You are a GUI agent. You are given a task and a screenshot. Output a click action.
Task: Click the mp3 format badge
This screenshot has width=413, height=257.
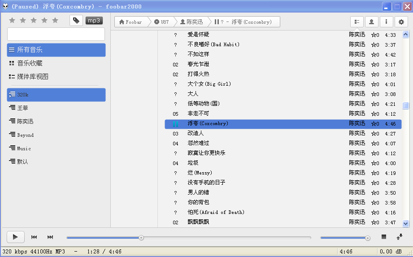pyautogui.click(x=94, y=21)
